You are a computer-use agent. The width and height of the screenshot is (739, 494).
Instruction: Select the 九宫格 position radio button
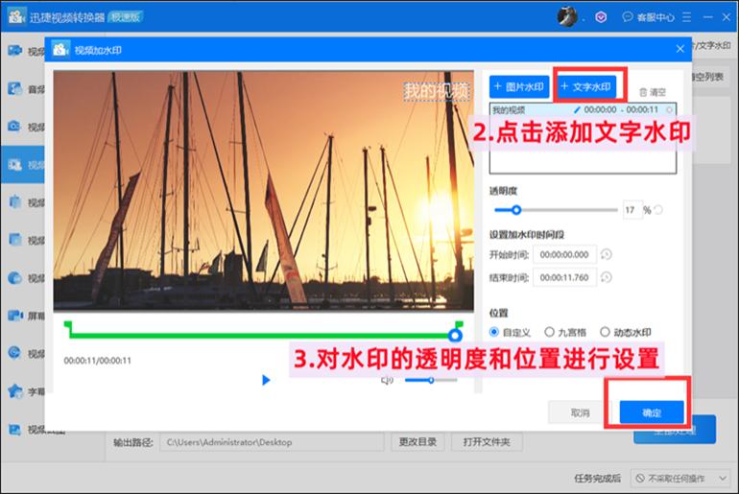549,332
